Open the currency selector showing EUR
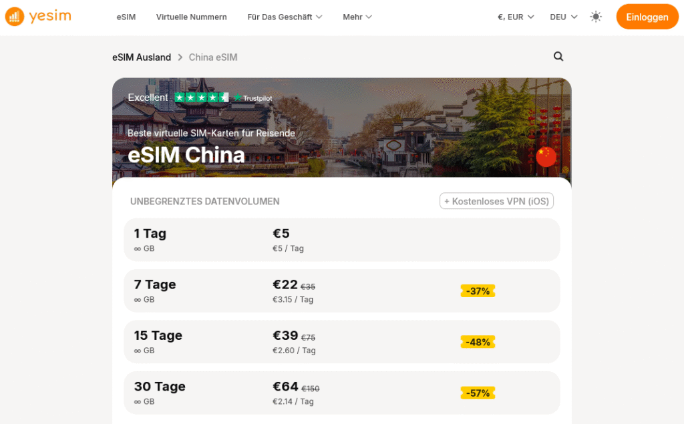Viewport: 684px width, 424px height. click(x=515, y=17)
